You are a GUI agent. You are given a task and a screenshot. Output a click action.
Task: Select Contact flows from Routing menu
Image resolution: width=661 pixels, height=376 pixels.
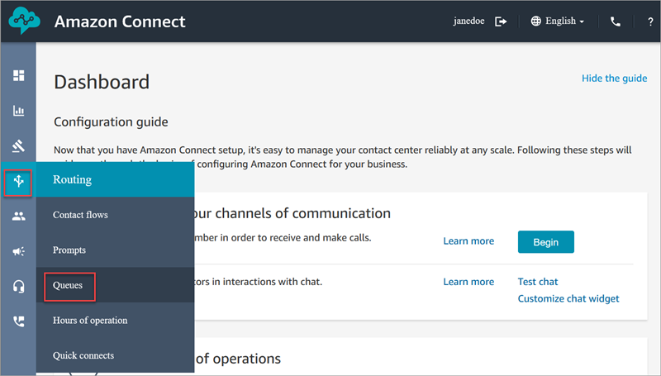pyautogui.click(x=80, y=215)
